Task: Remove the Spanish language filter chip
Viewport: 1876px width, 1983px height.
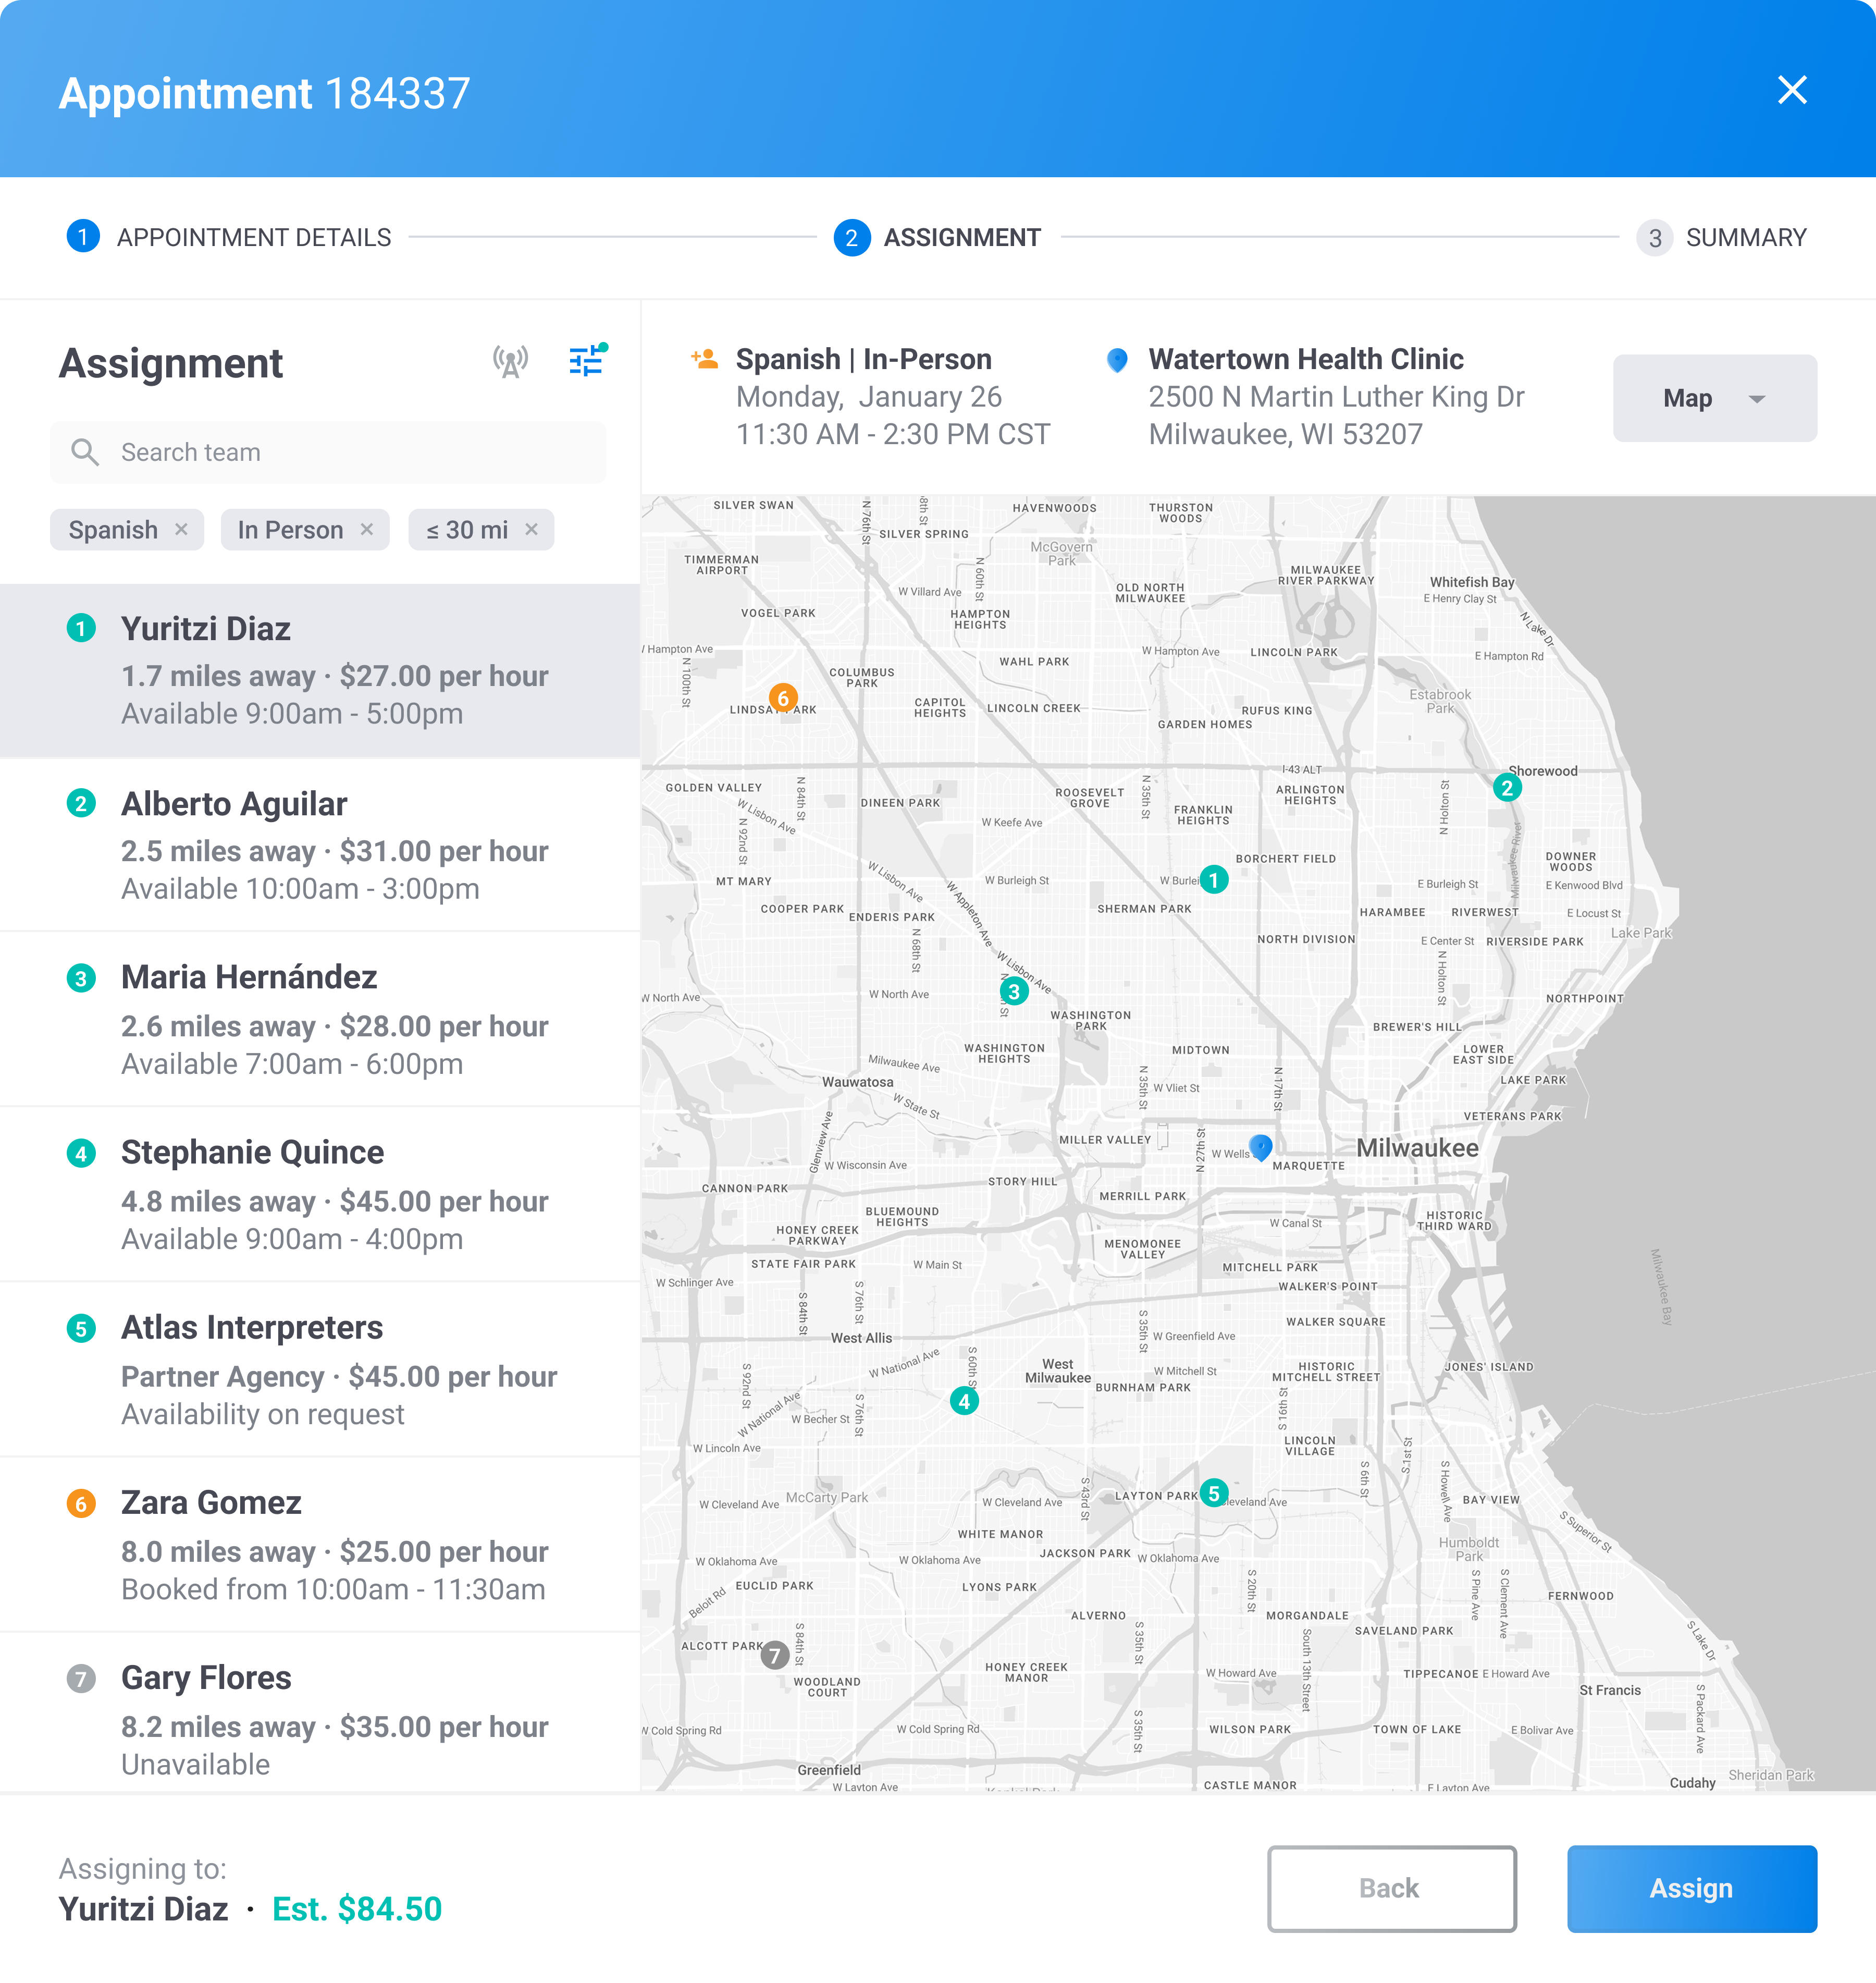Action: click(183, 529)
